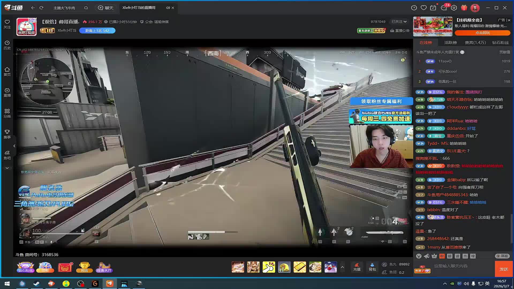Click 点击即玩 ad button

(482, 33)
